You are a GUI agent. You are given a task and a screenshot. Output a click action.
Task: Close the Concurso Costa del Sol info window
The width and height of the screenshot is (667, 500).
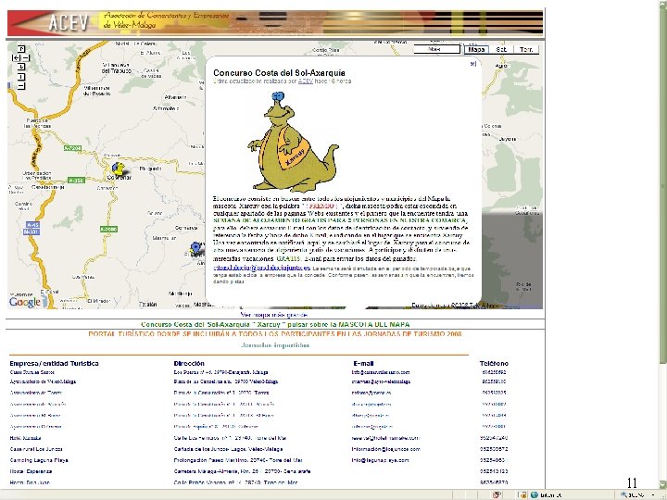click(x=473, y=64)
